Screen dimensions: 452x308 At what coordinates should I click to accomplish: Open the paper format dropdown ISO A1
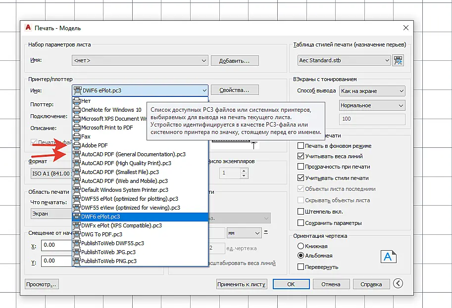[51, 174]
